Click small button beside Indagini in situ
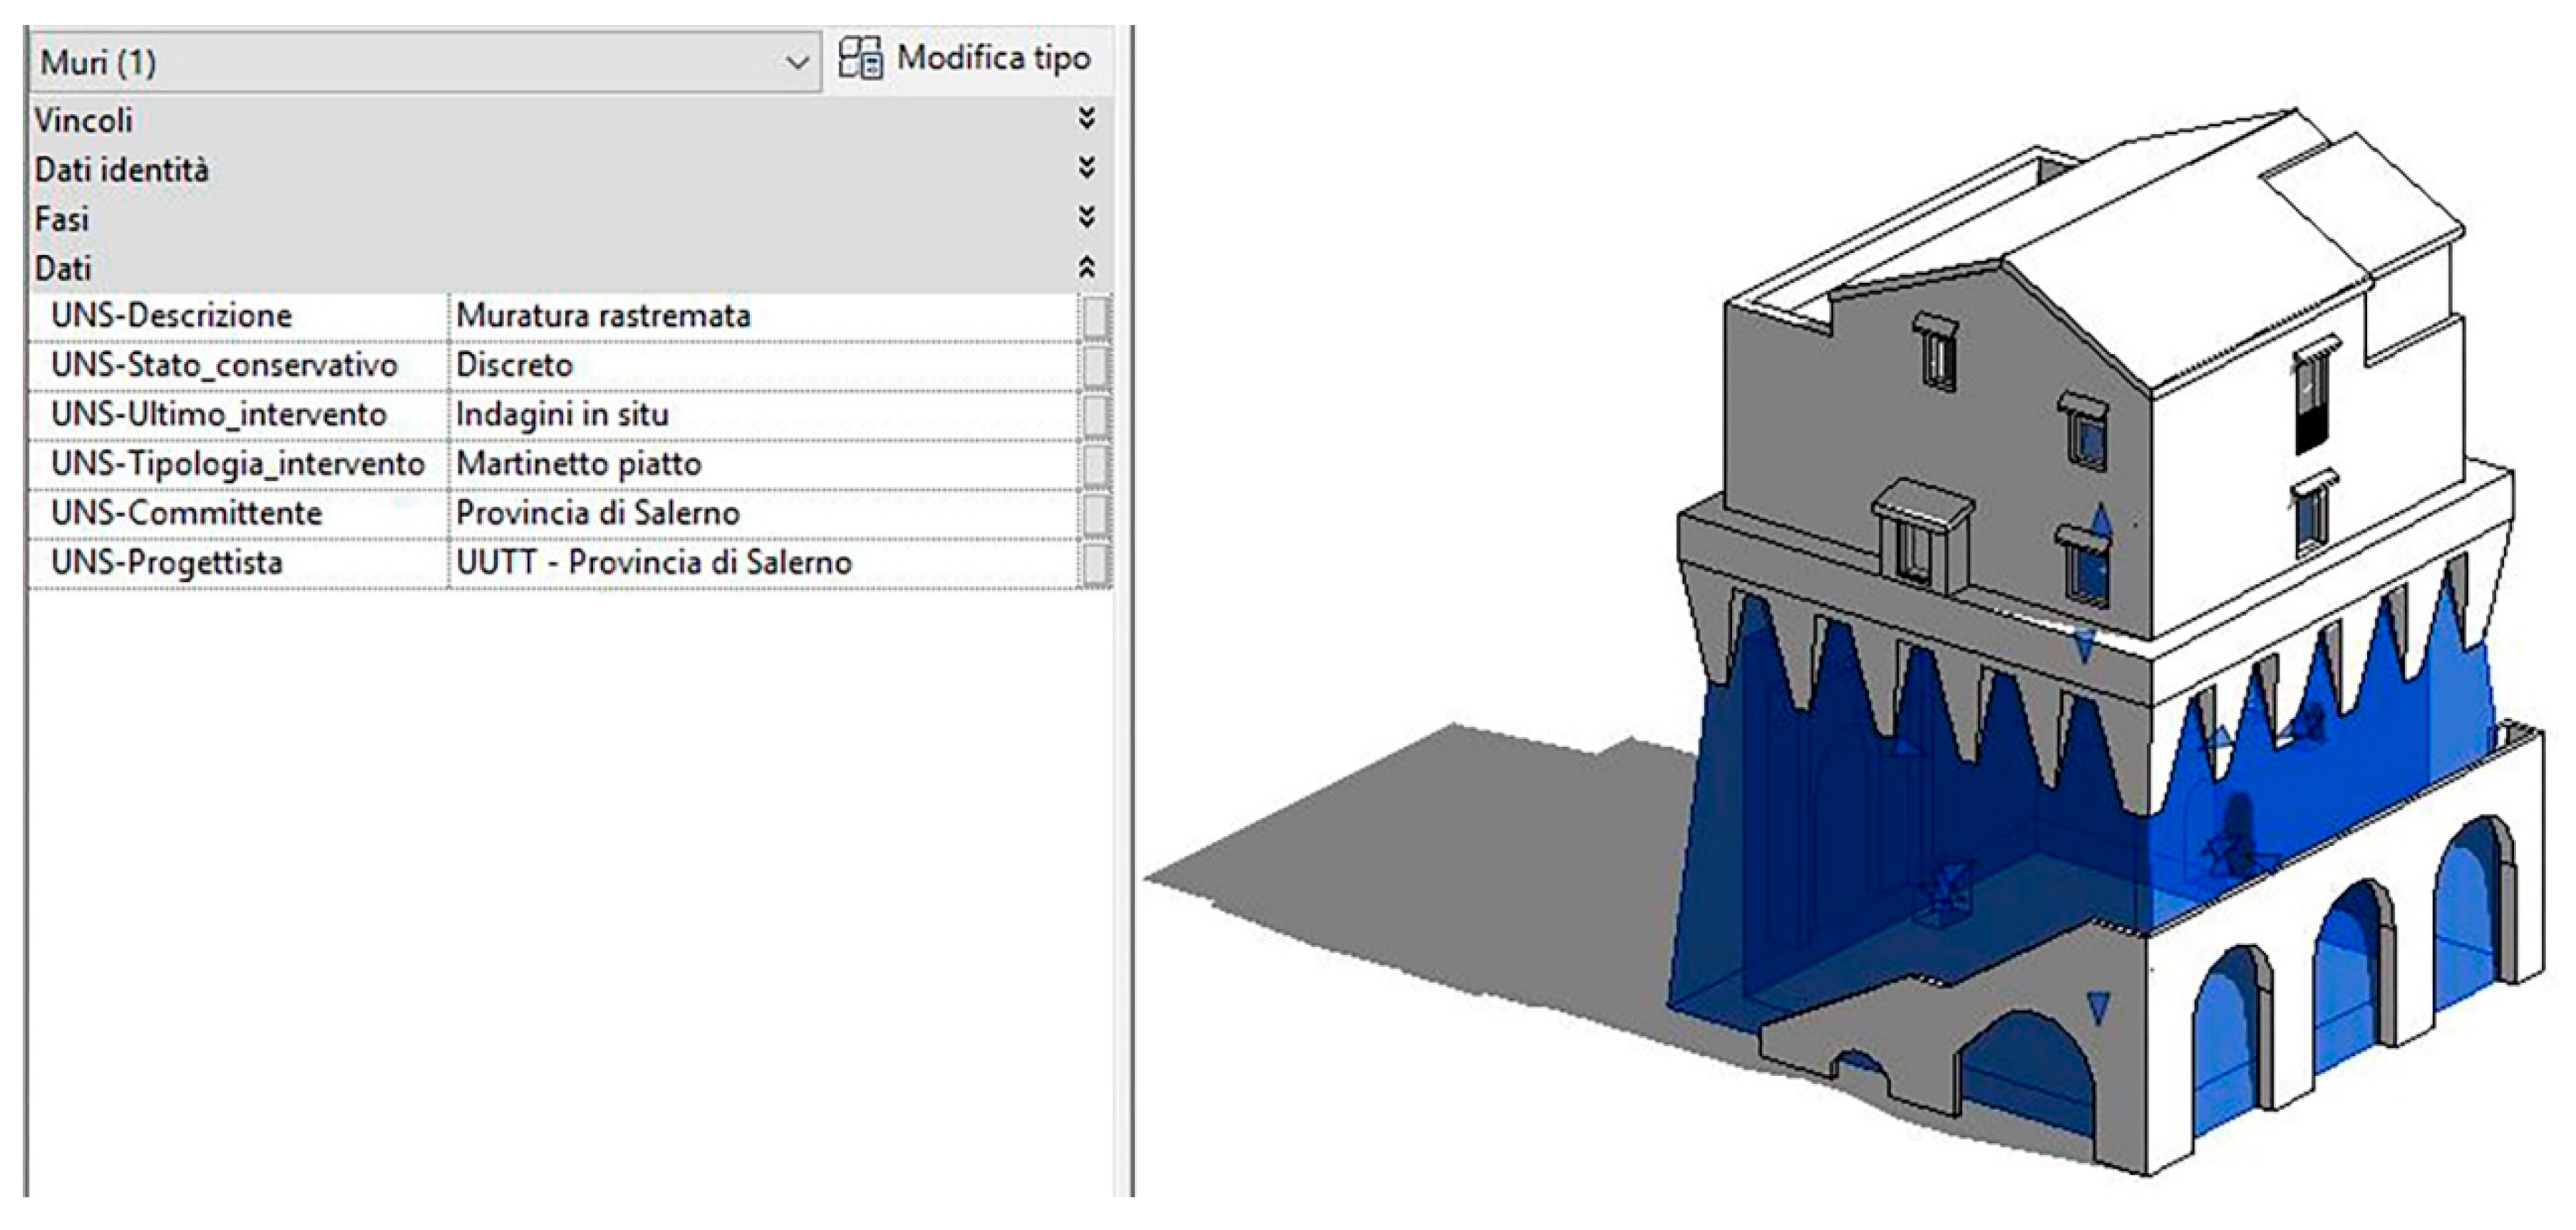 pos(1095,415)
